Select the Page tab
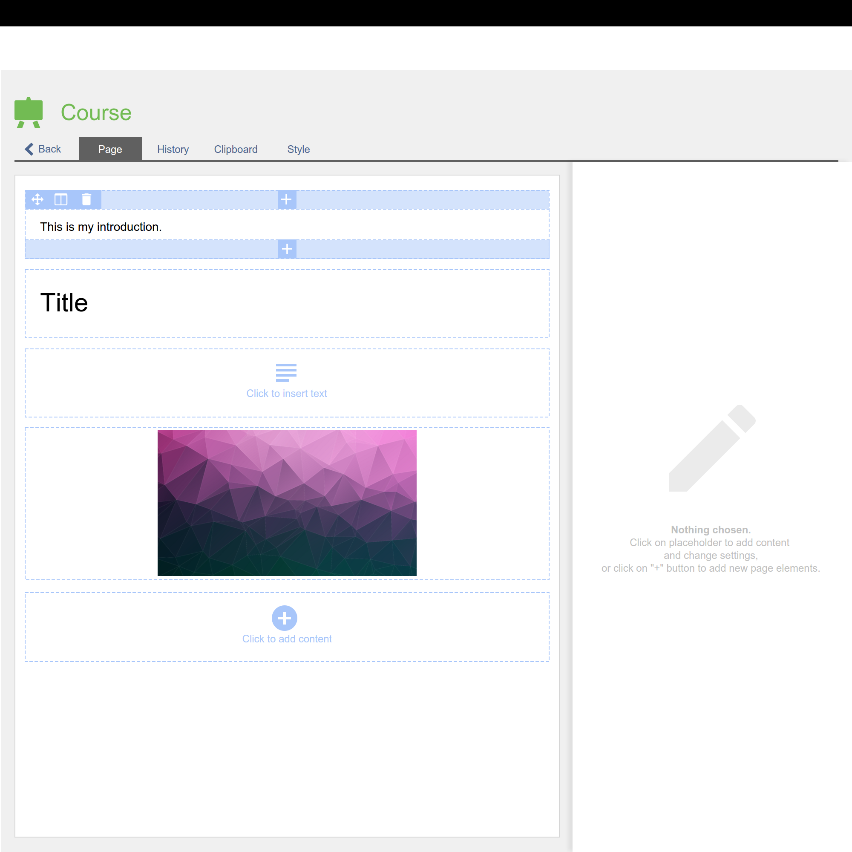The width and height of the screenshot is (852, 852). coord(110,150)
